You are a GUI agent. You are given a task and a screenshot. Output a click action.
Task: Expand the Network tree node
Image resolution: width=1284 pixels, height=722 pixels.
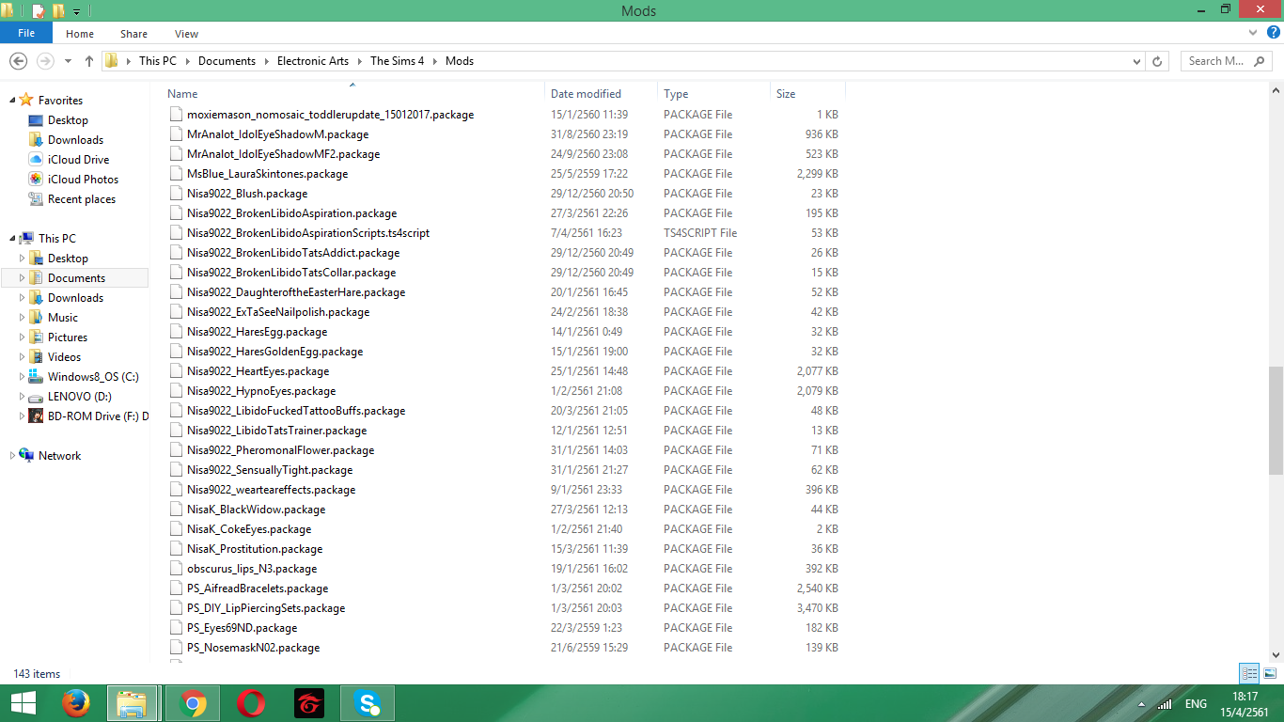click(x=12, y=456)
